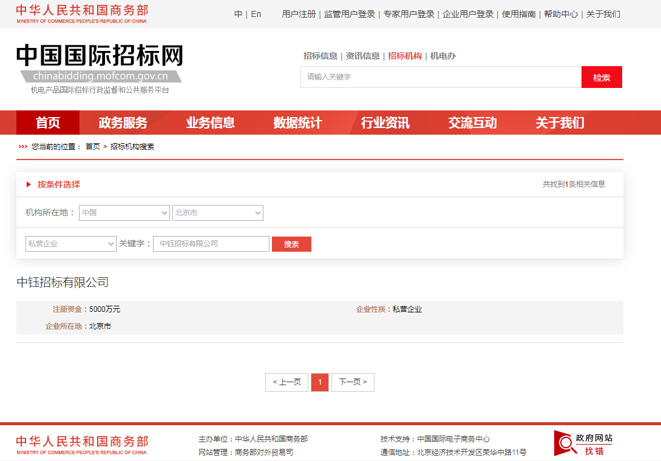Open the city dropdown showing 北京市
Screen dimensions: 661x461
point(218,213)
